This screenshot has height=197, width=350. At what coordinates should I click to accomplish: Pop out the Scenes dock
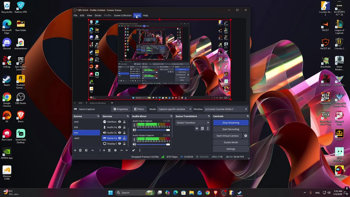click(x=98, y=116)
